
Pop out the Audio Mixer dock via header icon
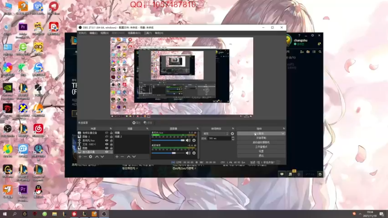point(197,129)
